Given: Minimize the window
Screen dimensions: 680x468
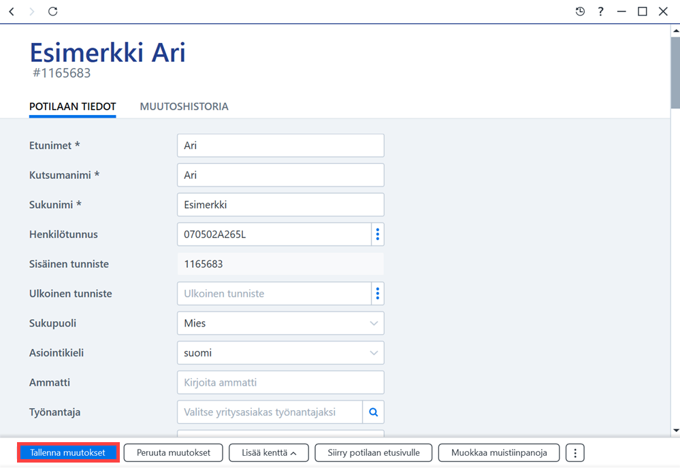Looking at the screenshot, I should point(621,12).
